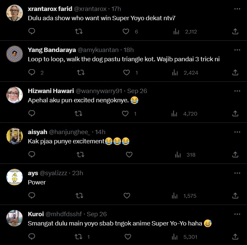Open more options on aisyah's tweet
Screen dimensions: 247x245
(237, 132)
